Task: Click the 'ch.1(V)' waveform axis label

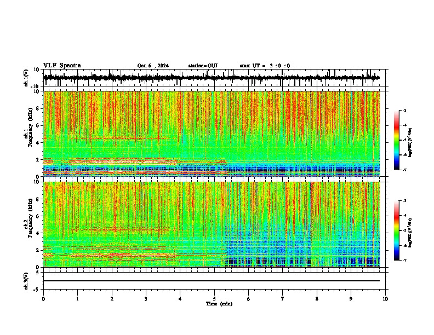Action: (x=26, y=78)
